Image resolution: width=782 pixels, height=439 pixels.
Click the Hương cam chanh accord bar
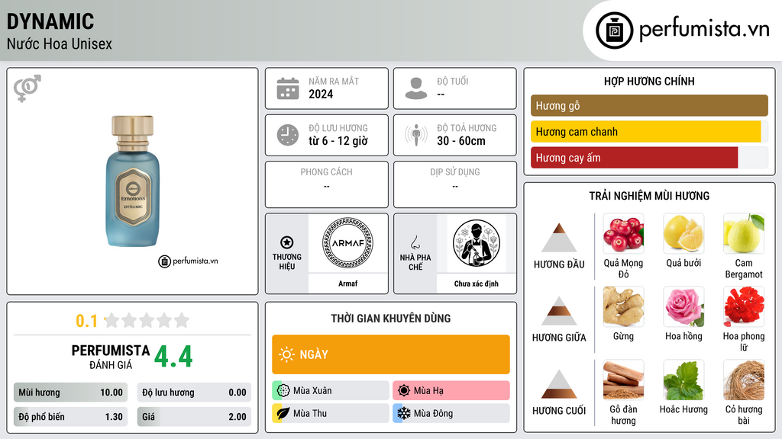click(649, 131)
